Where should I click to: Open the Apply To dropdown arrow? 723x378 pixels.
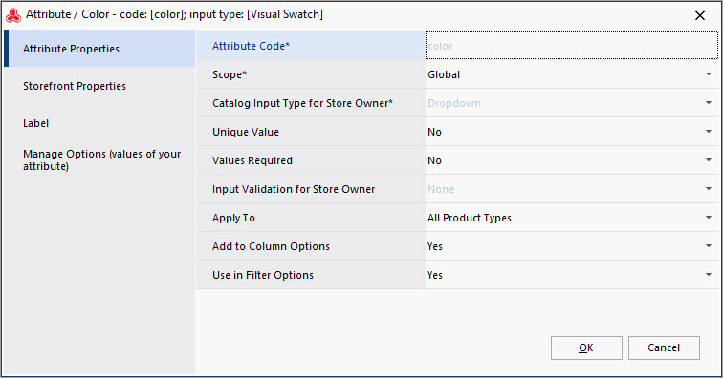pos(709,218)
